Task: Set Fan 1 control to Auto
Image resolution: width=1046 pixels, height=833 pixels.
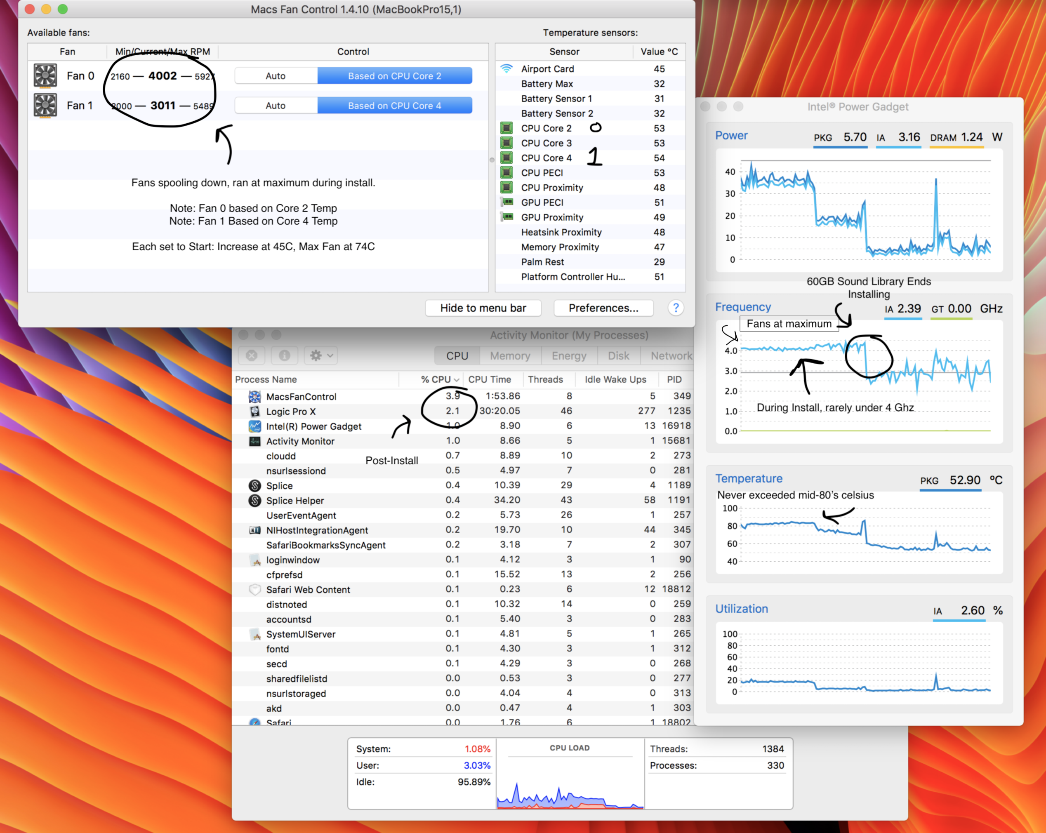Action: point(276,106)
